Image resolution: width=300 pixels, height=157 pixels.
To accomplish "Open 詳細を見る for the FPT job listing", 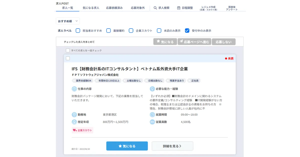I will (x=172, y=146).
